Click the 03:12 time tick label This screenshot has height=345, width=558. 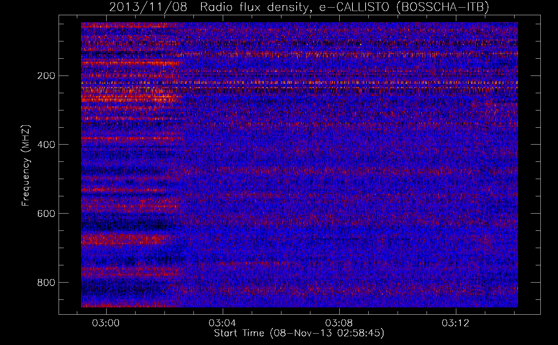point(456,323)
